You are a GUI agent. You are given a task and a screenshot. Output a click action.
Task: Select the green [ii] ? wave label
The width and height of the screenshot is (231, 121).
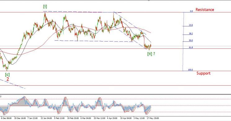(151, 54)
